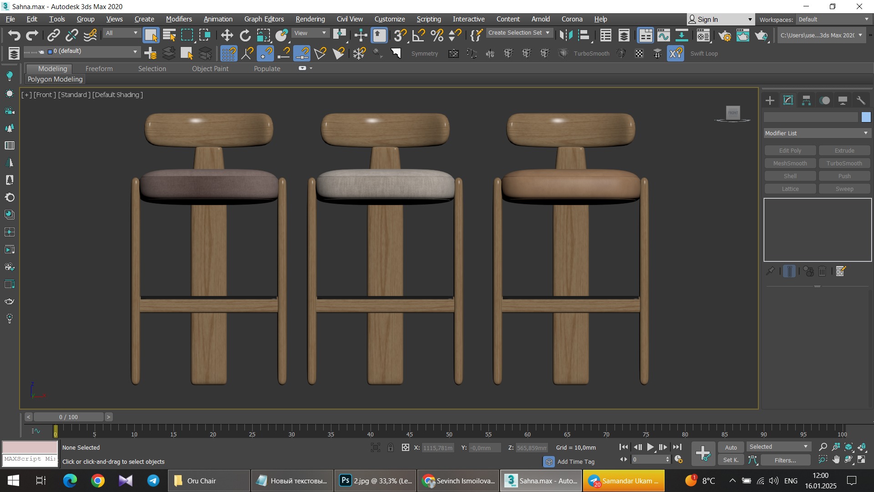The width and height of the screenshot is (874, 492).
Task: Select the Pan View hand icon
Action: 836,460
